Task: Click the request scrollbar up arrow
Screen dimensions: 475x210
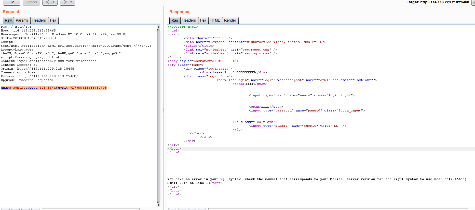Action: 158,27
